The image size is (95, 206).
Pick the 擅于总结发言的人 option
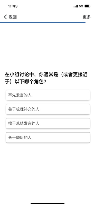48,123
